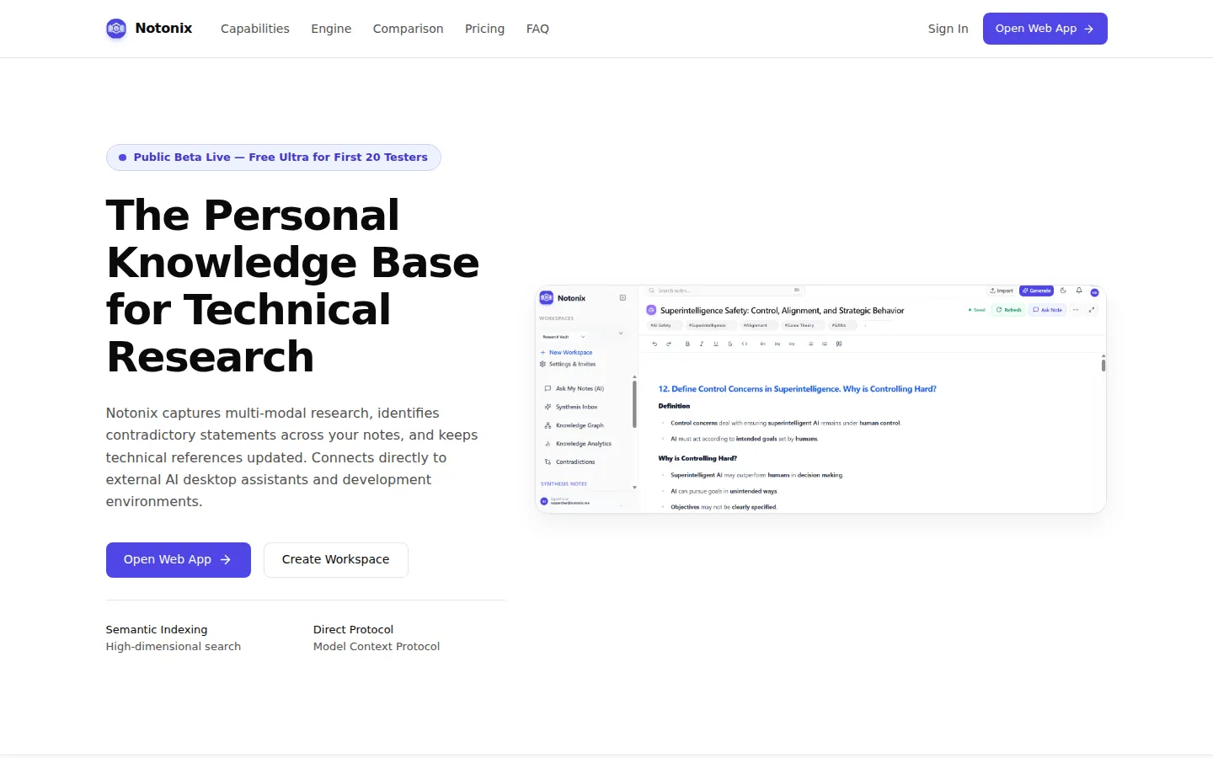1213x758 pixels.
Task: Click the note editor scrollbar in the preview
Action: coord(1103,364)
